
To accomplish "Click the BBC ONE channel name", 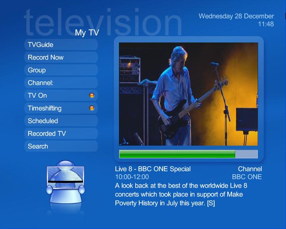I will tap(247, 177).
